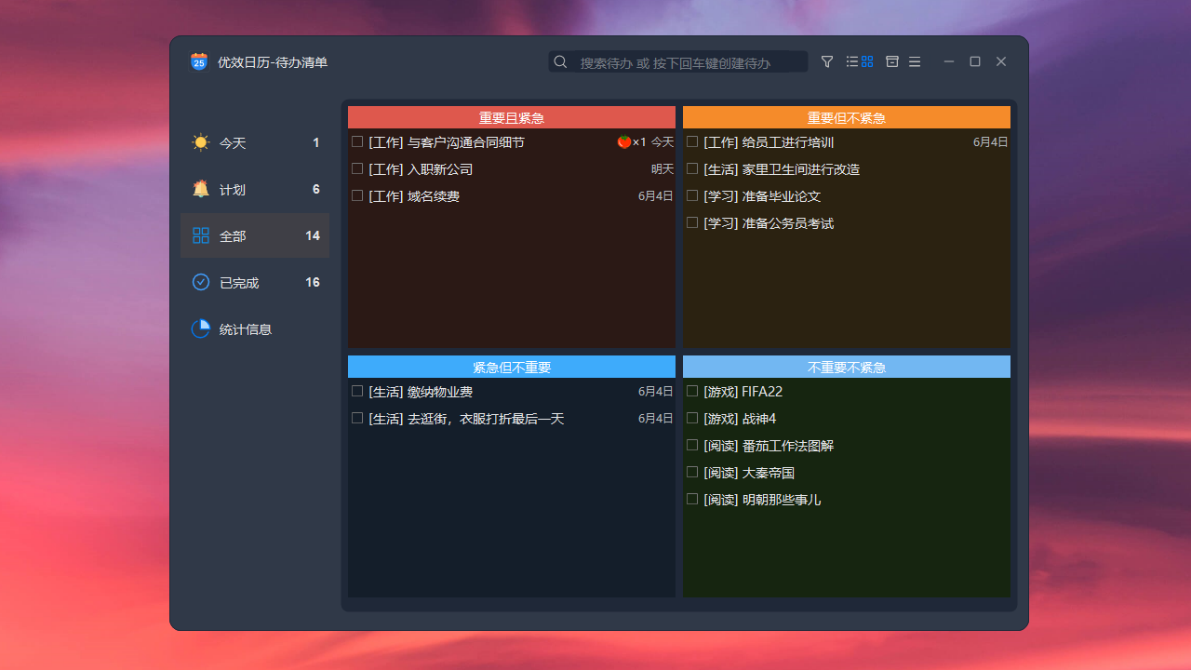Viewport: 1191px width, 670px height.
Task: Click the tomato pomodoro icon on first task
Action: point(623,142)
